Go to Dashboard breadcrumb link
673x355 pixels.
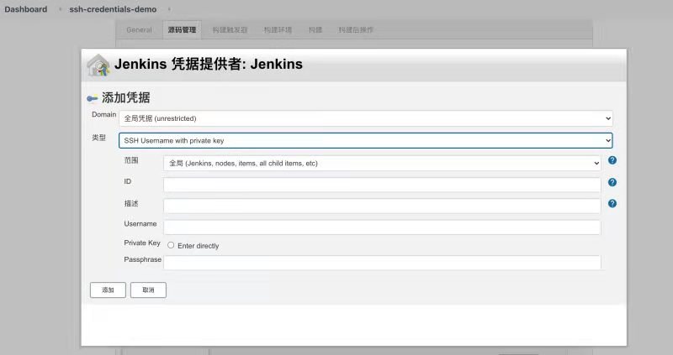coord(26,9)
